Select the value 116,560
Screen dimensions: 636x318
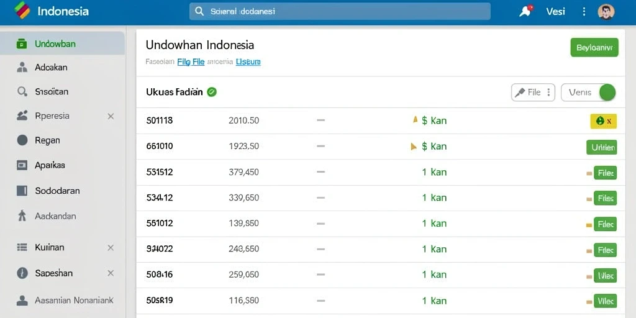(243, 301)
